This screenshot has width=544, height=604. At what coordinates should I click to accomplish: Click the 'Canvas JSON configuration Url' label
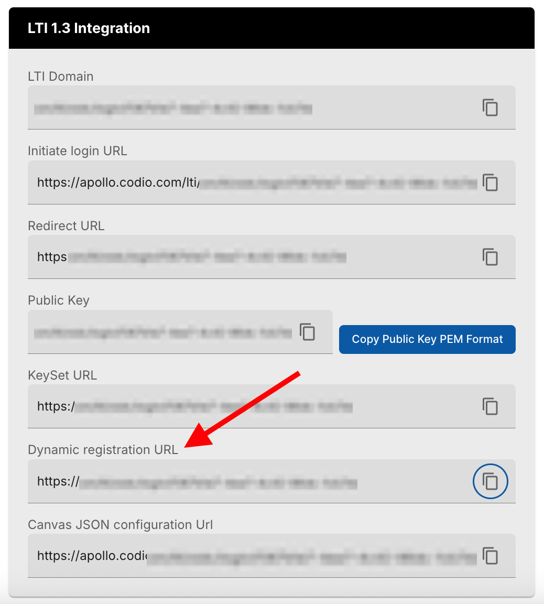pyautogui.click(x=120, y=525)
